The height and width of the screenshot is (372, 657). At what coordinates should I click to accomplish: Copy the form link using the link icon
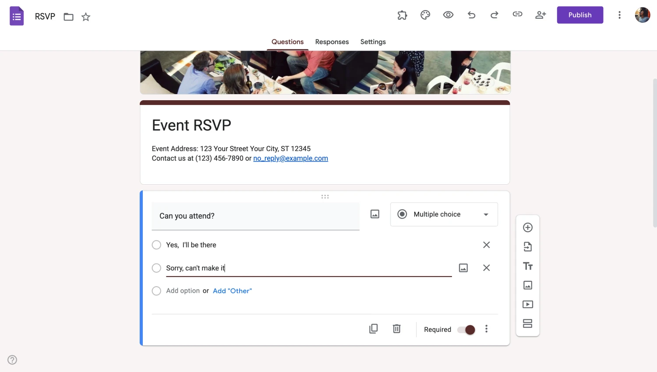[517, 14]
